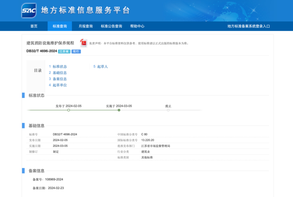Select the 标准号 value in 基础信息
The width and height of the screenshot is (293, 197).
point(65,134)
